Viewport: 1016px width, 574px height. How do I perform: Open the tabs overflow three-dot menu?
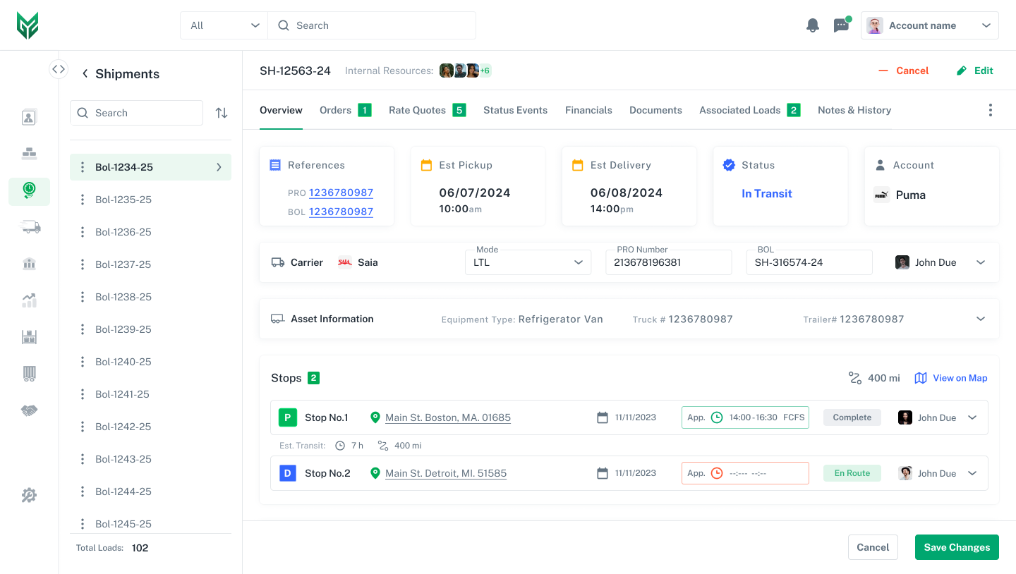coord(991,110)
